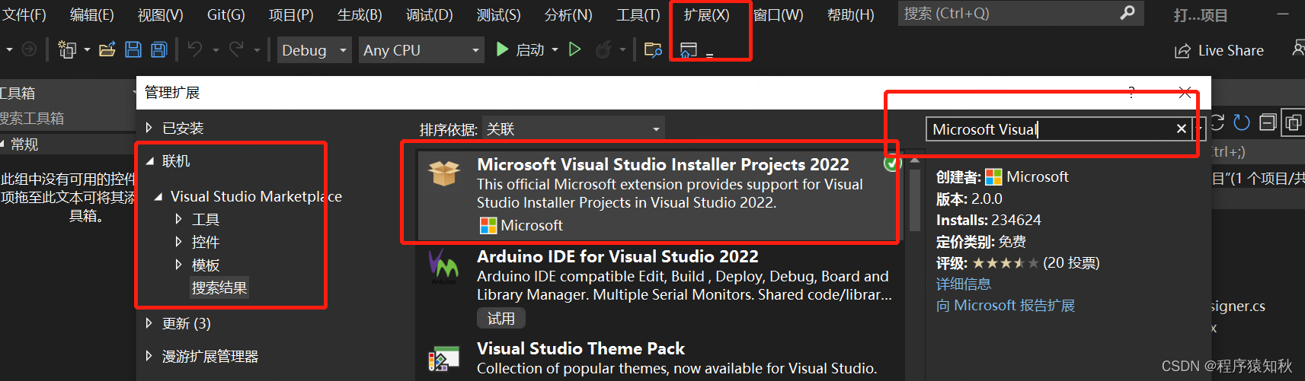Viewport: 1305px width, 381px height.
Task: Click the Hot Reload flame icon
Action: pyautogui.click(x=603, y=49)
